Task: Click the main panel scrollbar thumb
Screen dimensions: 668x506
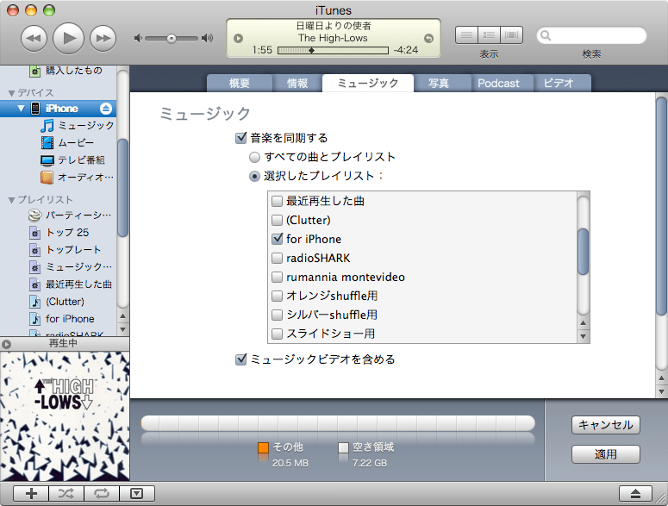Action: coord(661,206)
